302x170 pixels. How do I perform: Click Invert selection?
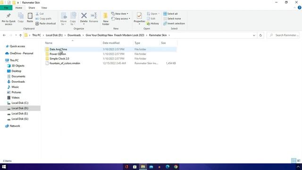(174, 24)
